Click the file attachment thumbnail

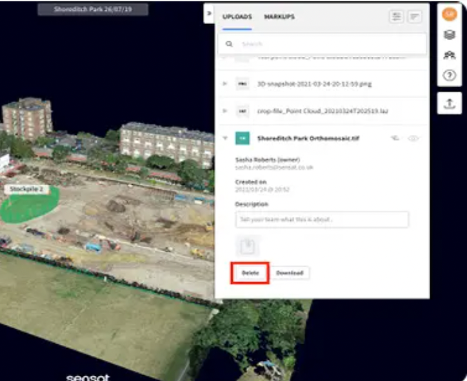coord(248,246)
